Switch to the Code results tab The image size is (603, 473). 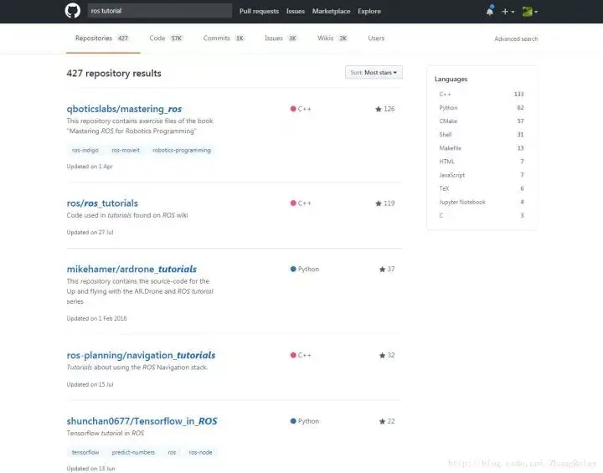click(165, 39)
